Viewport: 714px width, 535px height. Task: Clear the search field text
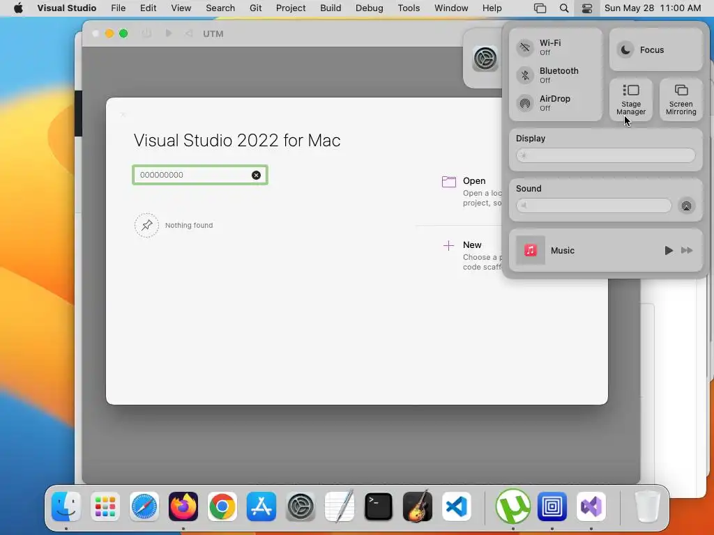tap(257, 175)
